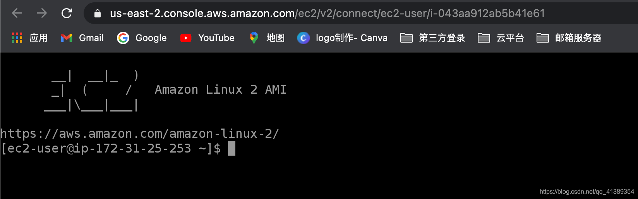Click the browser forward arrow
The image size is (638, 199).
tap(42, 14)
